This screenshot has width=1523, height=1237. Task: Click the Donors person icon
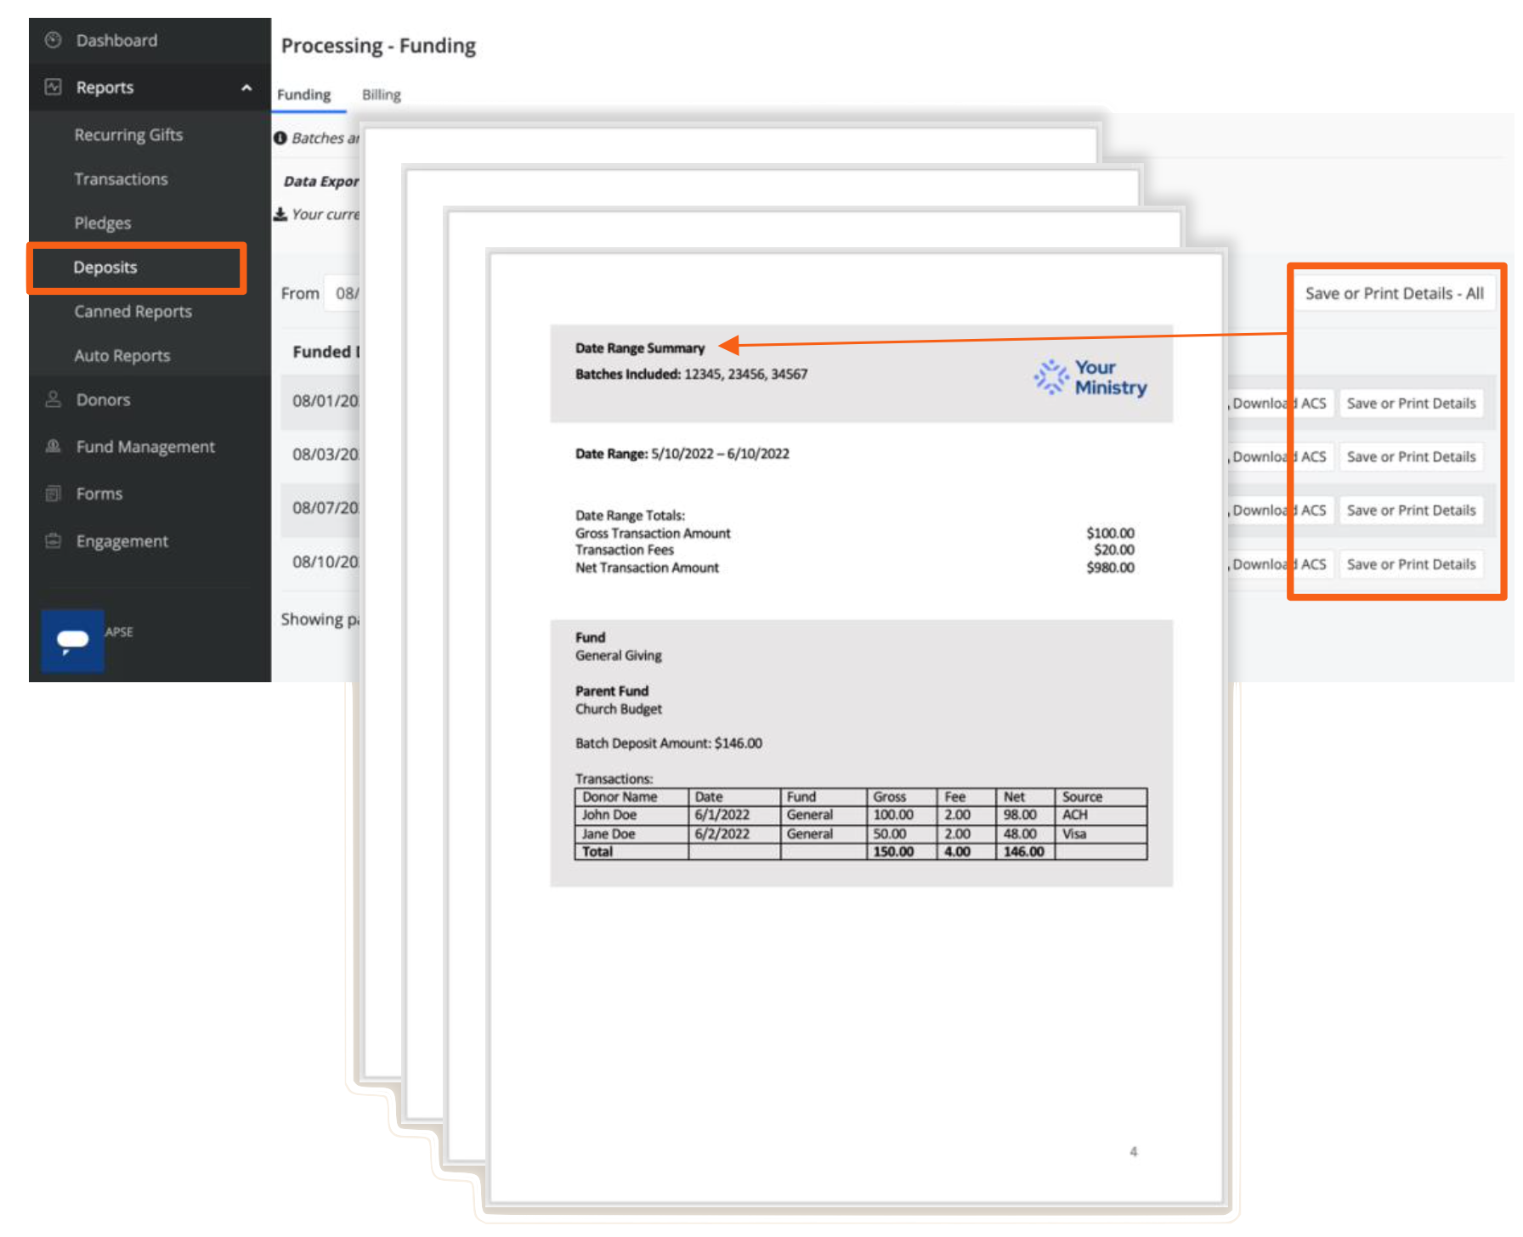pos(53,399)
